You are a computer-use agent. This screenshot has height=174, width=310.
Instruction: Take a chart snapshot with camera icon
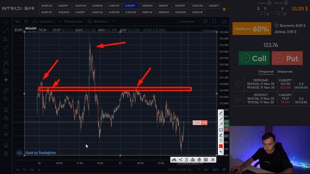[x=224, y=21]
